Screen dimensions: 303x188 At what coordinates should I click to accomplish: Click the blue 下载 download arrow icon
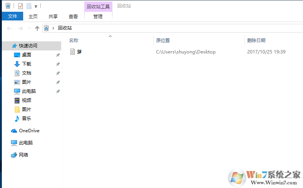point(17,64)
